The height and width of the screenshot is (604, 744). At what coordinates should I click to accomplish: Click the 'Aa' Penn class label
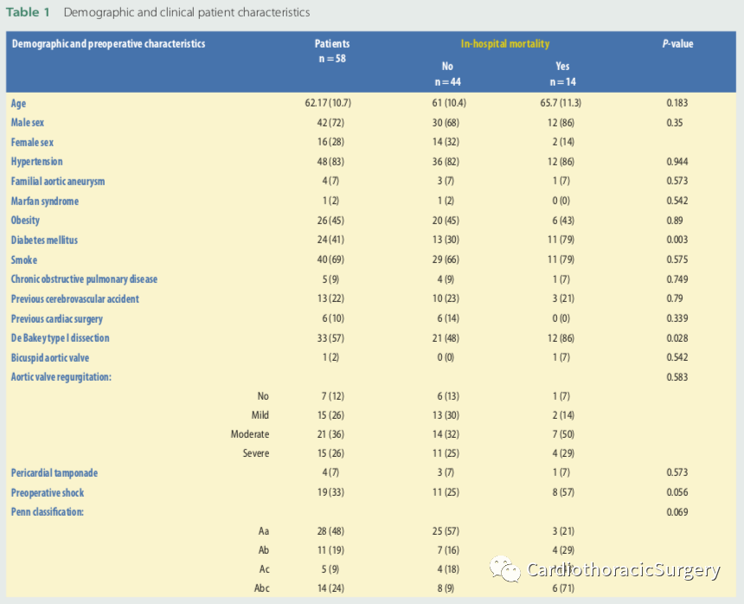[264, 531]
